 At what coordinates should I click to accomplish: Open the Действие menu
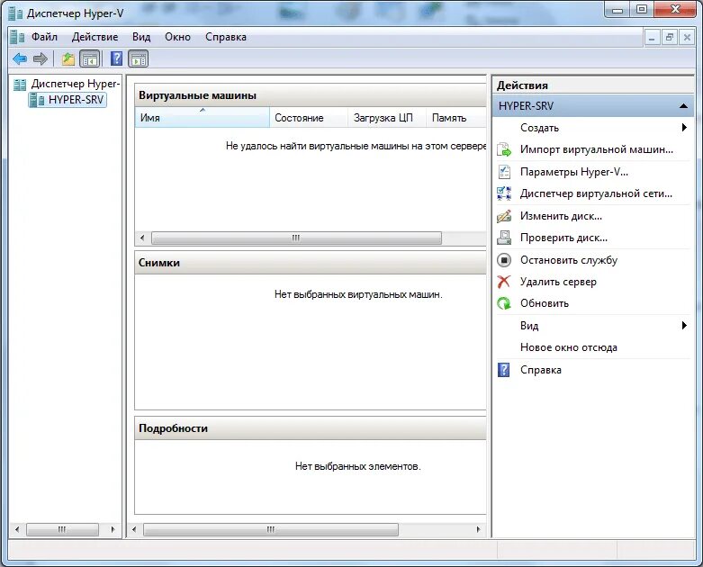coord(95,37)
